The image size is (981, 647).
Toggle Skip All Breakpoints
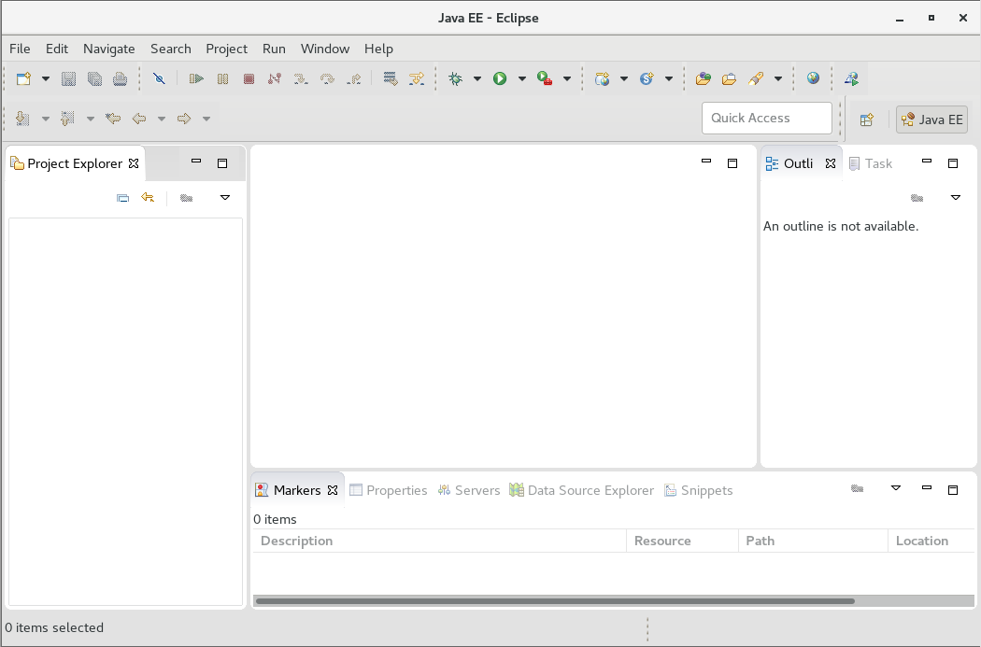coord(159,78)
